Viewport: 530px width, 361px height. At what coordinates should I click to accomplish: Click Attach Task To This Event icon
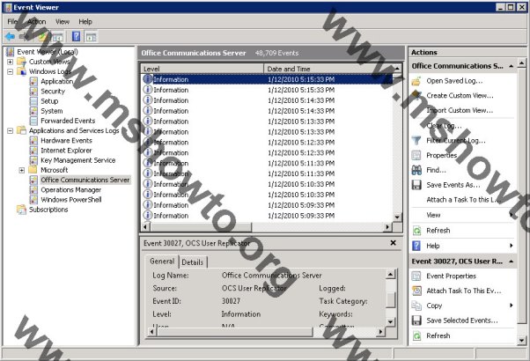coord(416,291)
